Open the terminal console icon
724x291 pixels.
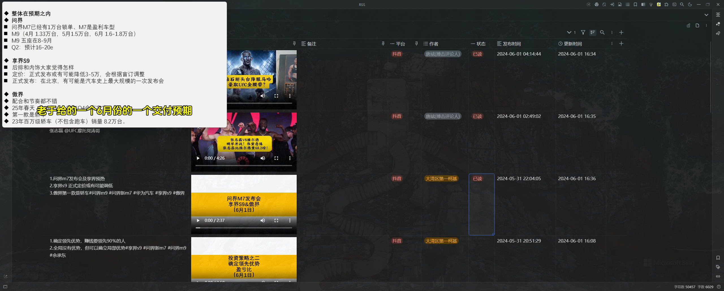[675, 5]
